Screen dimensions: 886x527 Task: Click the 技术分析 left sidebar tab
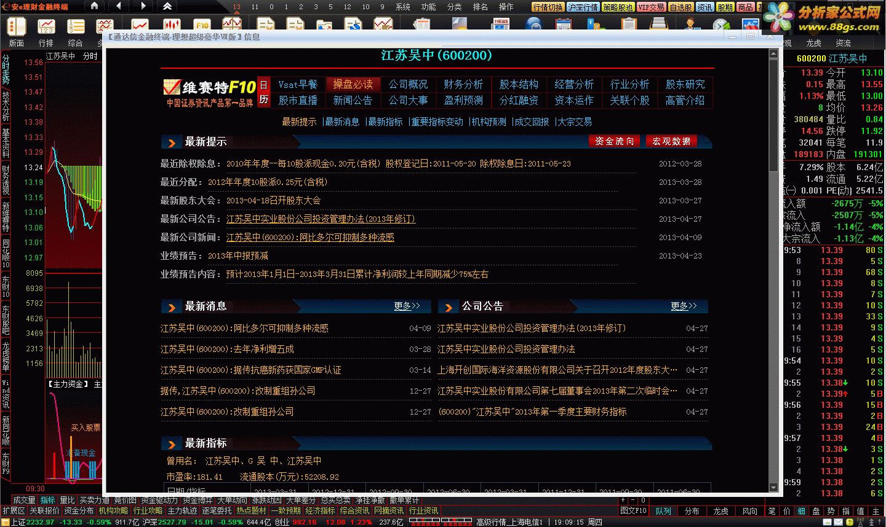click(x=6, y=106)
